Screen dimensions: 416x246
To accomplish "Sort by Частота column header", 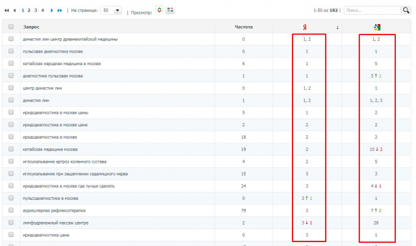I will coord(244,27).
